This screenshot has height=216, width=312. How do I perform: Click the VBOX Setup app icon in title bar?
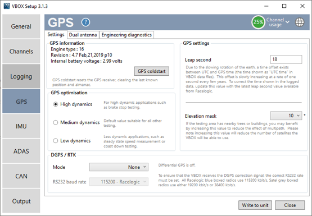[x=7, y=6]
